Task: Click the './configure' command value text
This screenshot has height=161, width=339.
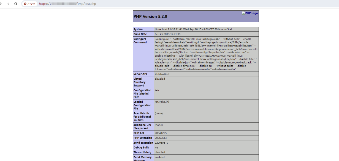Action: coord(206,54)
